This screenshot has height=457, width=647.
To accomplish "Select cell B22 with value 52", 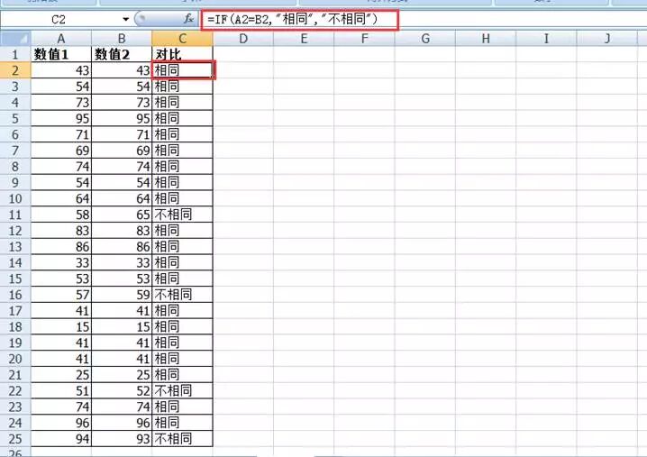I will (122, 391).
